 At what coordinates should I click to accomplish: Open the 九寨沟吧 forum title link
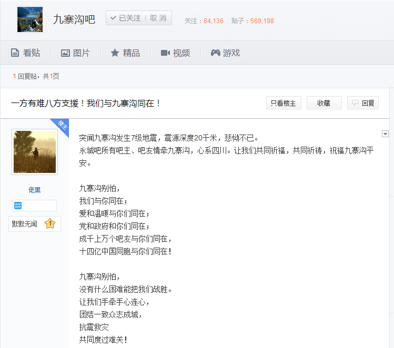coord(74,19)
